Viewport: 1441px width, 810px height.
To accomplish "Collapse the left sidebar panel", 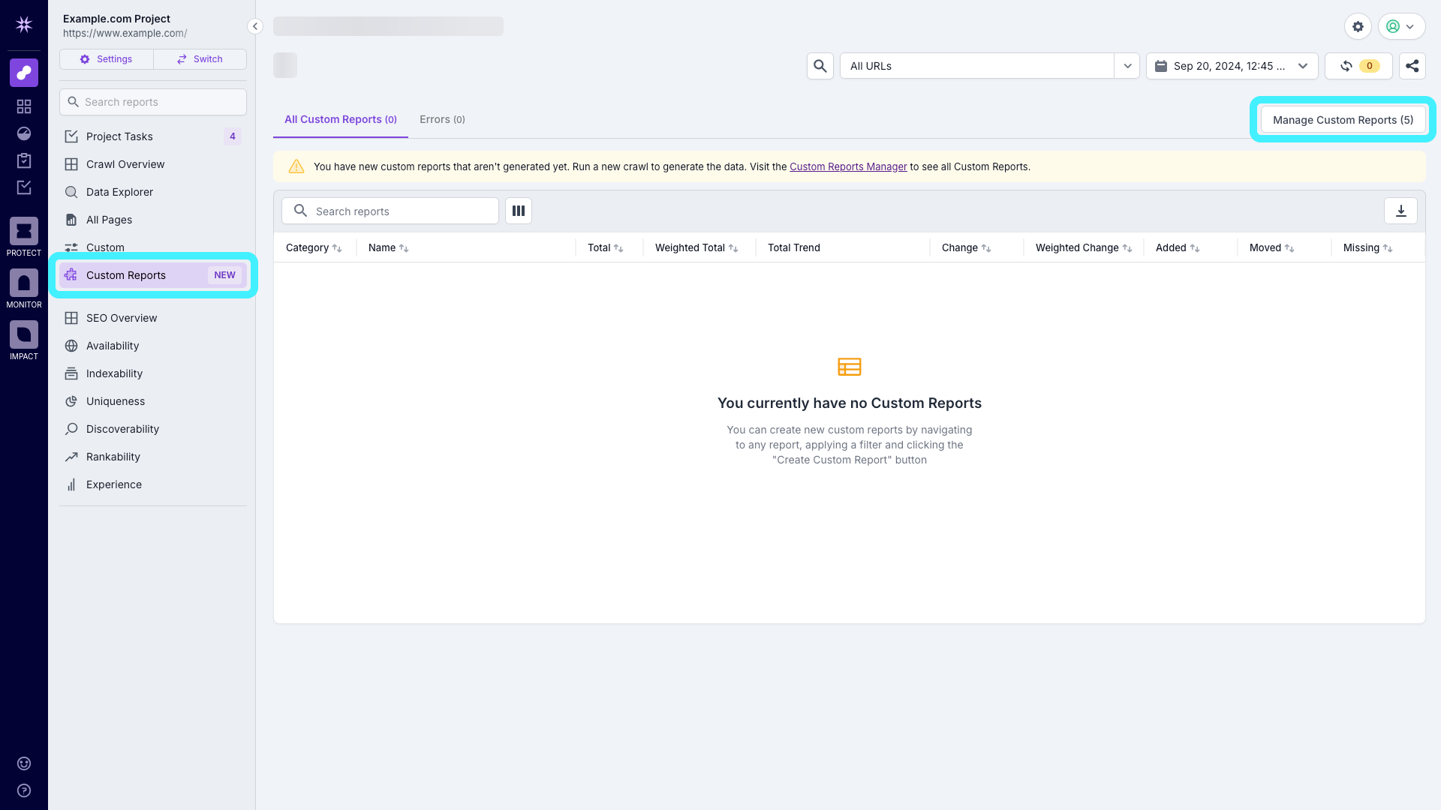I will click(254, 25).
